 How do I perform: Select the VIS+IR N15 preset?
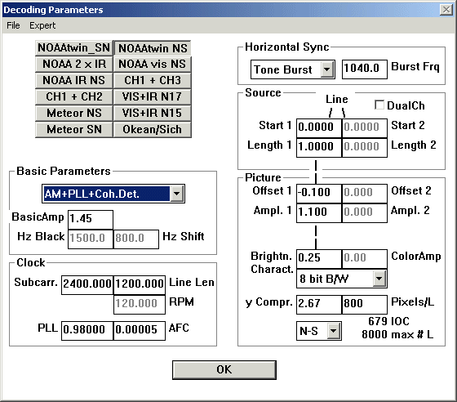(153, 114)
